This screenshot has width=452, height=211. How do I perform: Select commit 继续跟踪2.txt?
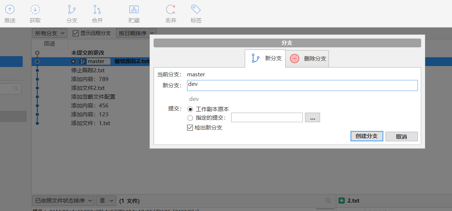(x=132, y=61)
